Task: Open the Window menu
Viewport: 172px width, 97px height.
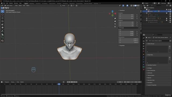Action: tap(16, 3)
